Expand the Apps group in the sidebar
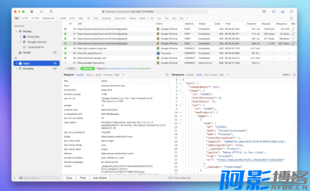 (x=17, y=63)
